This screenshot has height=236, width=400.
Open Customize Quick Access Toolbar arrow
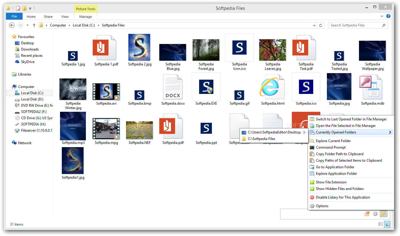pos(30,9)
